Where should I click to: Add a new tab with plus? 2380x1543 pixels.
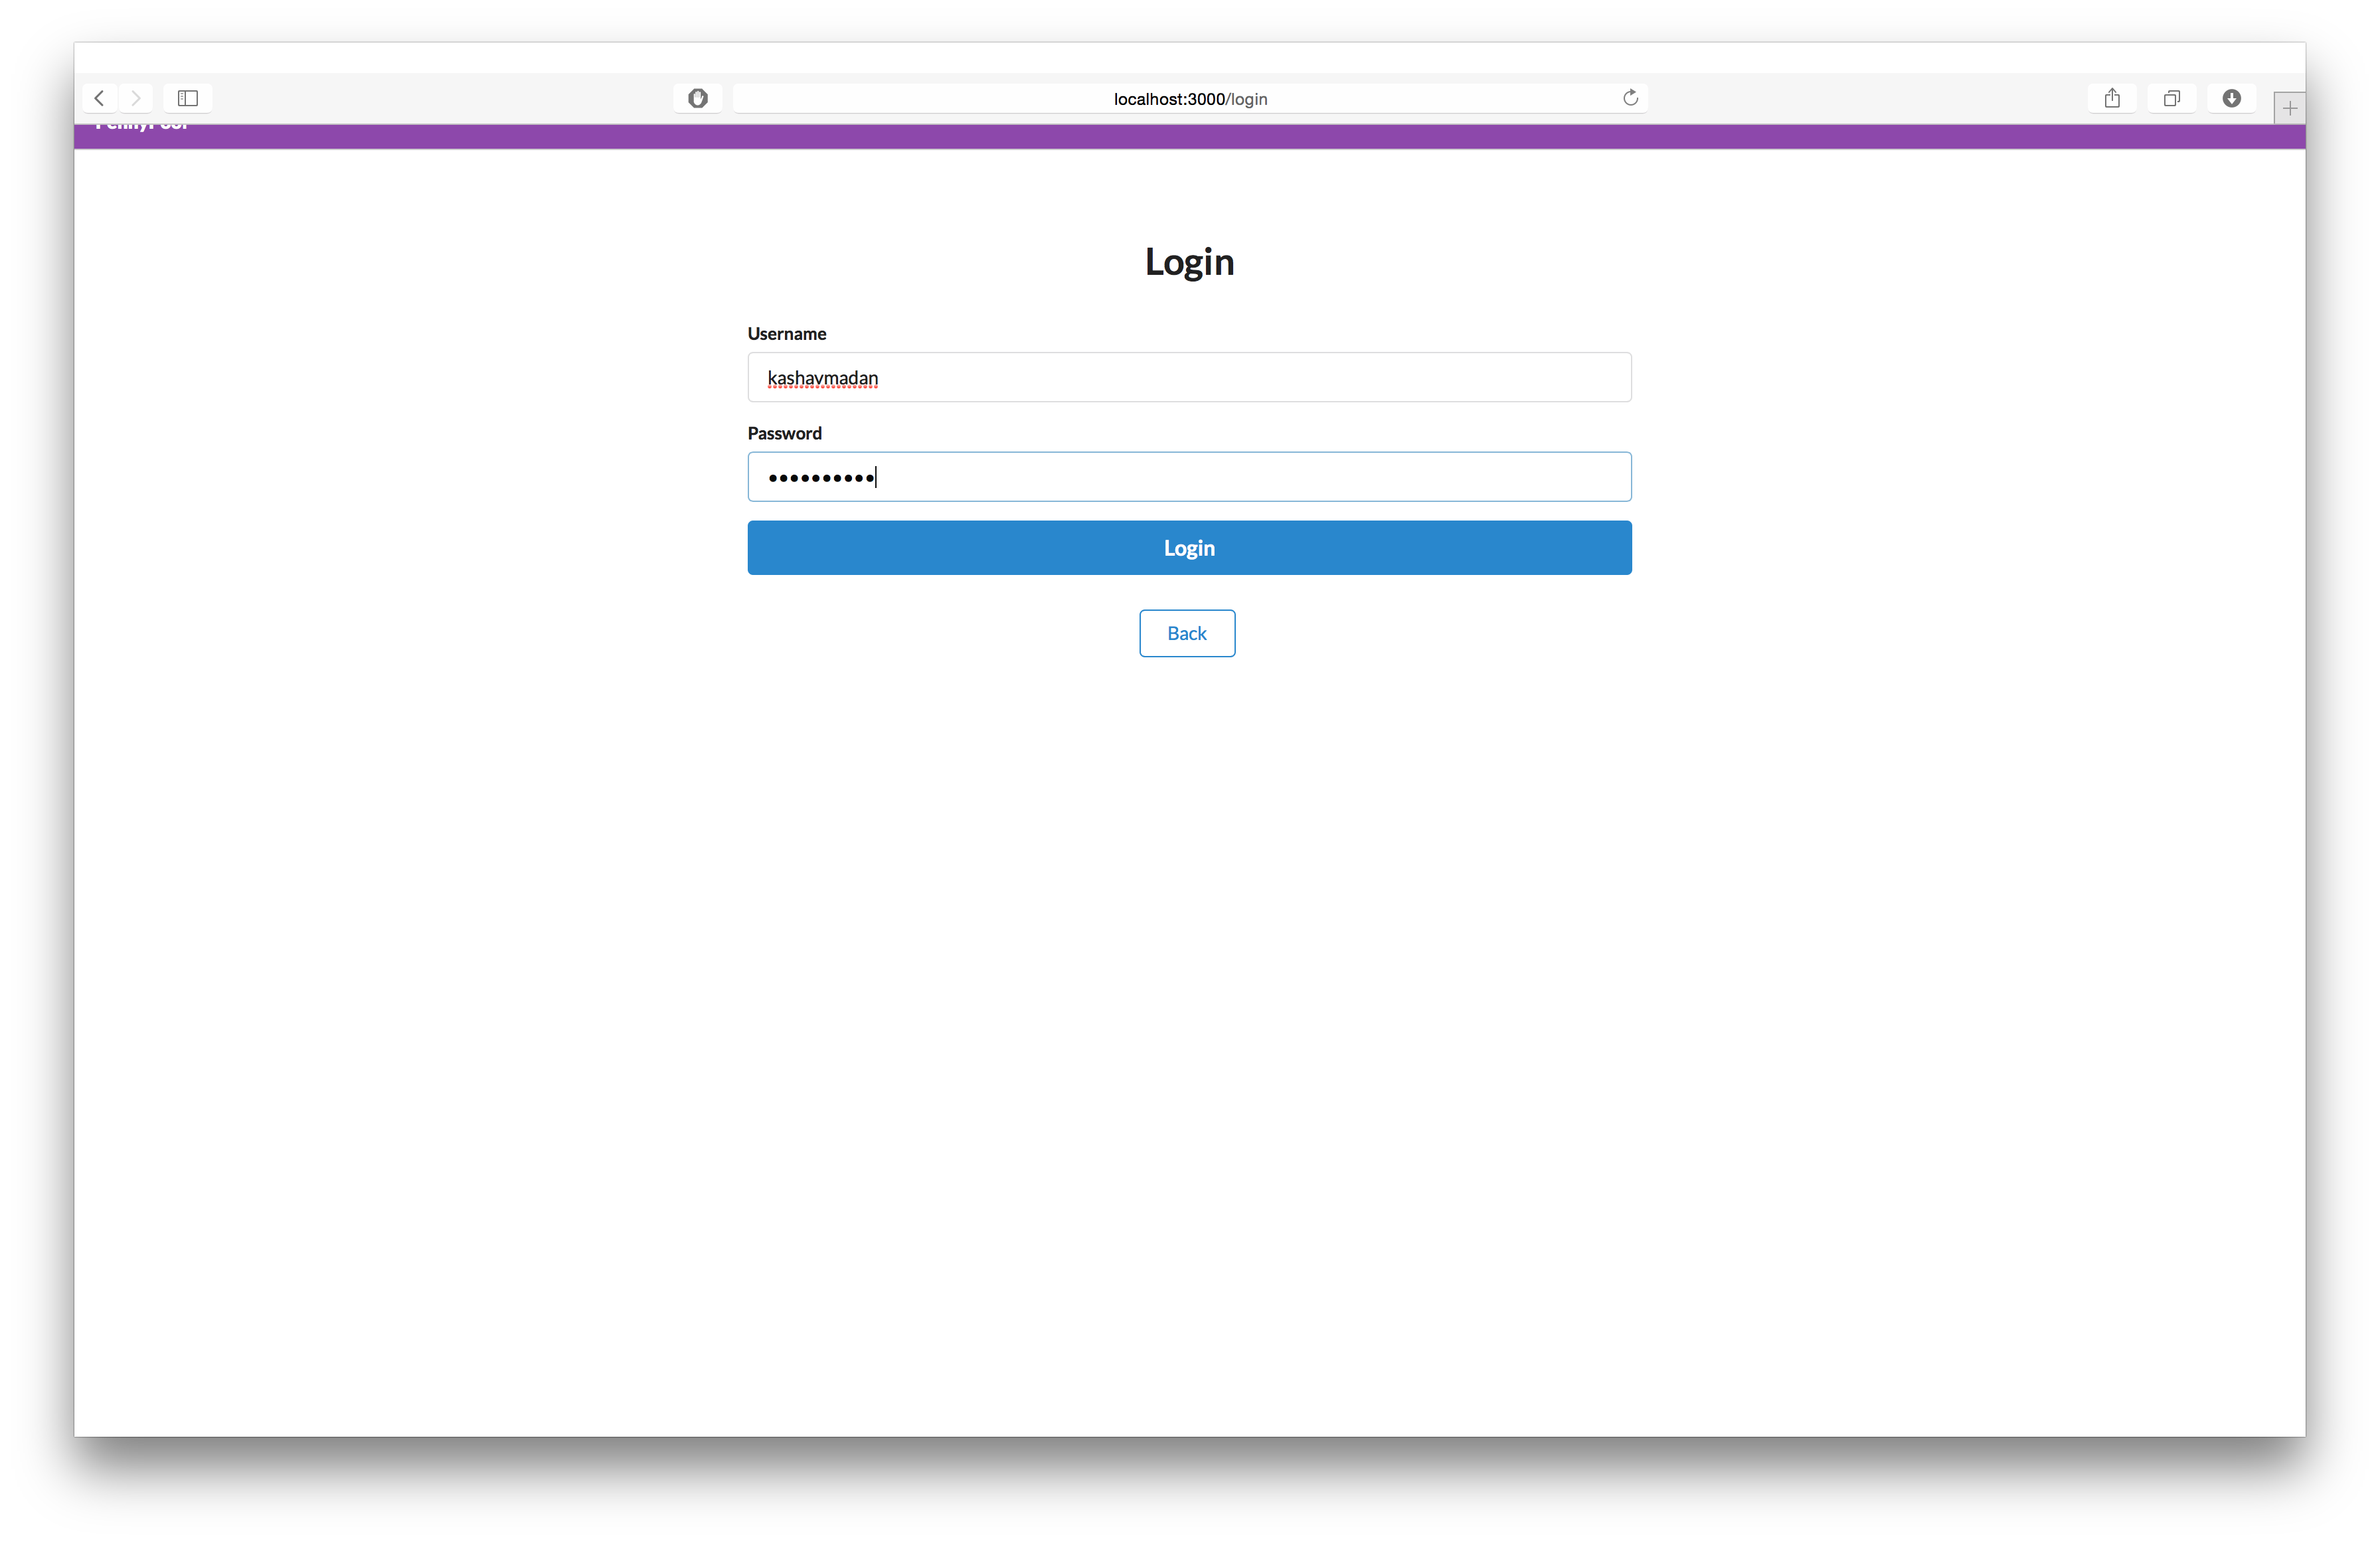(x=2289, y=108)
